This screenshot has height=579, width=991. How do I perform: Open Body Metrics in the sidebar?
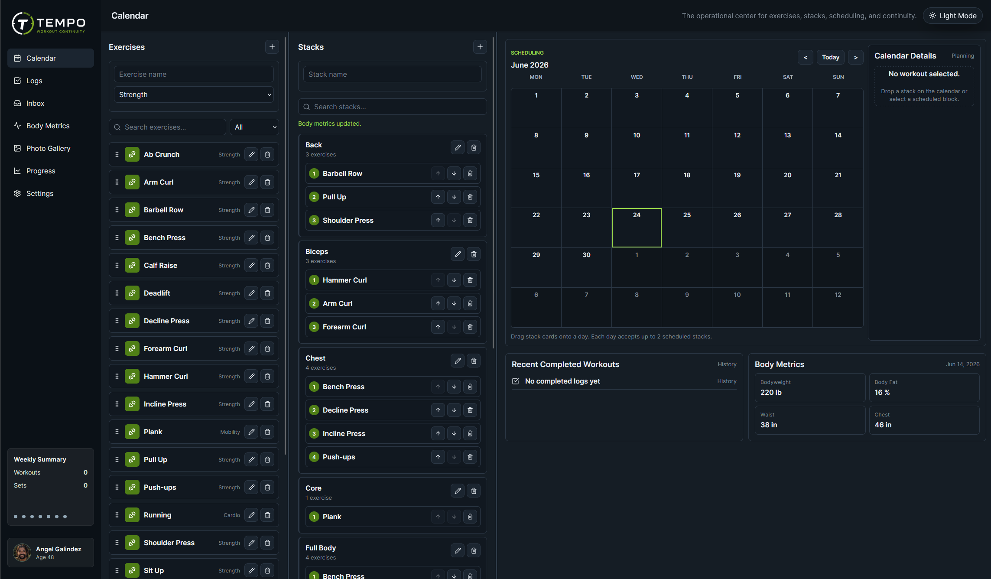[51, 126]
